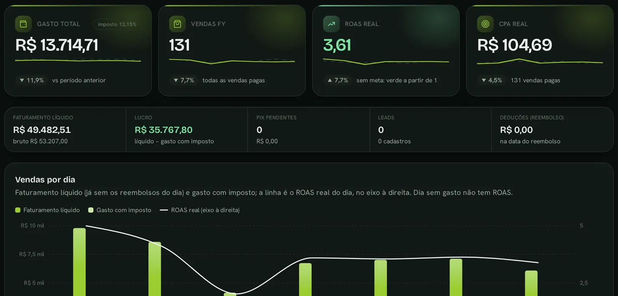Screen dimensions: 618x296
Task: Click 'todas as vendas pagas' text
Action: [x=234, y=80]
